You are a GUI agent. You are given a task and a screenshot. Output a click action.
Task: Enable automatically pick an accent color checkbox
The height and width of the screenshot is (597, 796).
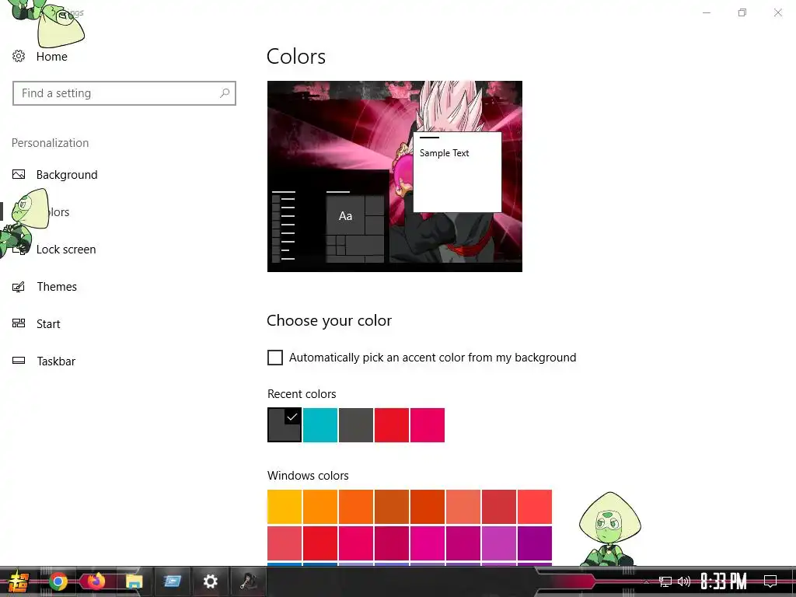[274, 358]
